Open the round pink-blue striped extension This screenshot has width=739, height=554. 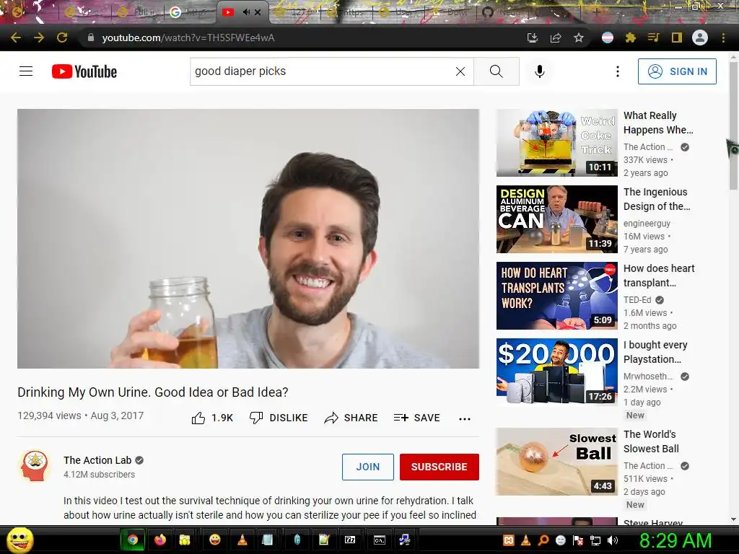click(608, 38)
